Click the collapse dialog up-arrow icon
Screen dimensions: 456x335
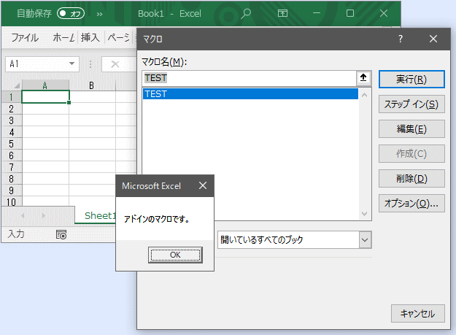(x=363, y=78)
